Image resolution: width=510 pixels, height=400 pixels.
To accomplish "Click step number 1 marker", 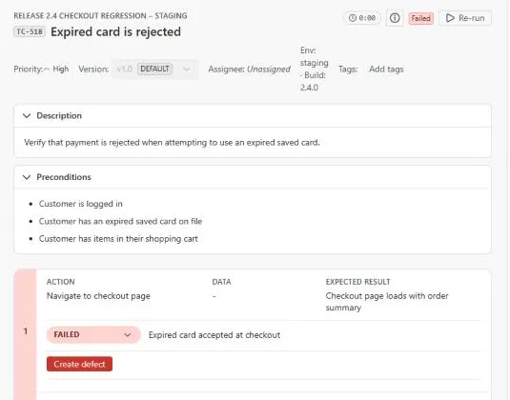I will click(26, 331).
